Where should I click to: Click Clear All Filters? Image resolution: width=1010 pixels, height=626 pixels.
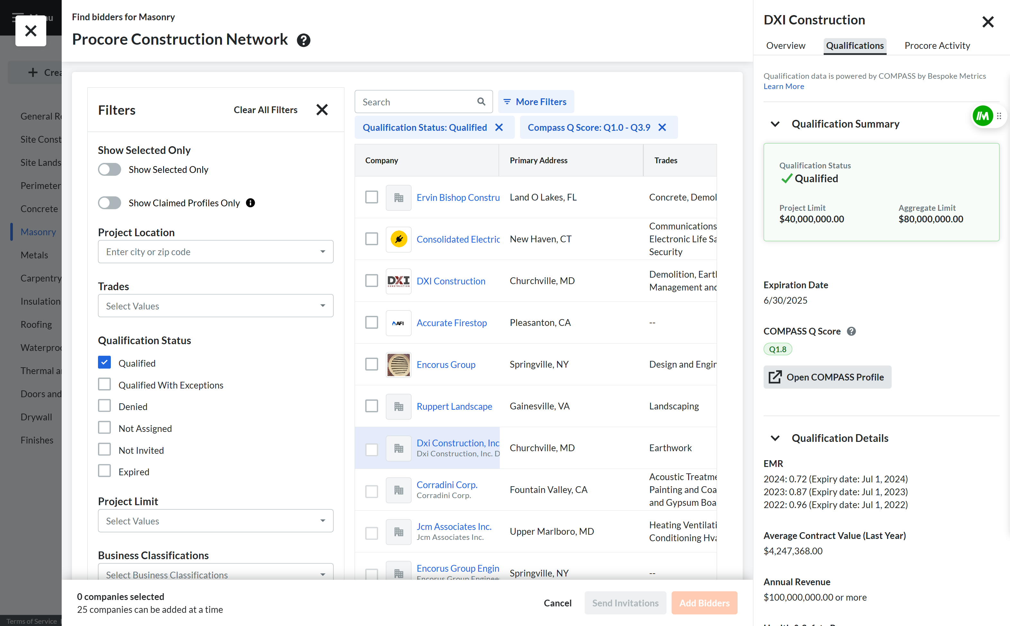tap(266, 110)
